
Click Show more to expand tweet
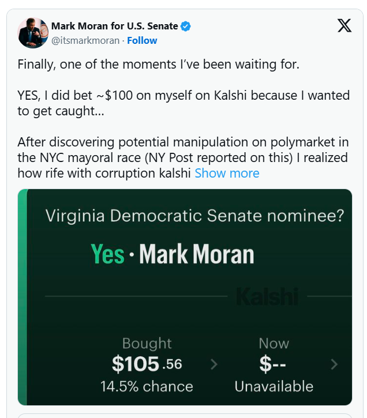click(x=227, y=173)
